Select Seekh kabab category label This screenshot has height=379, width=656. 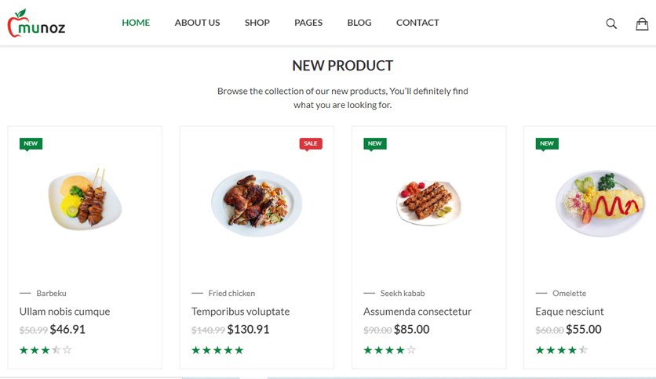[403, 293]
